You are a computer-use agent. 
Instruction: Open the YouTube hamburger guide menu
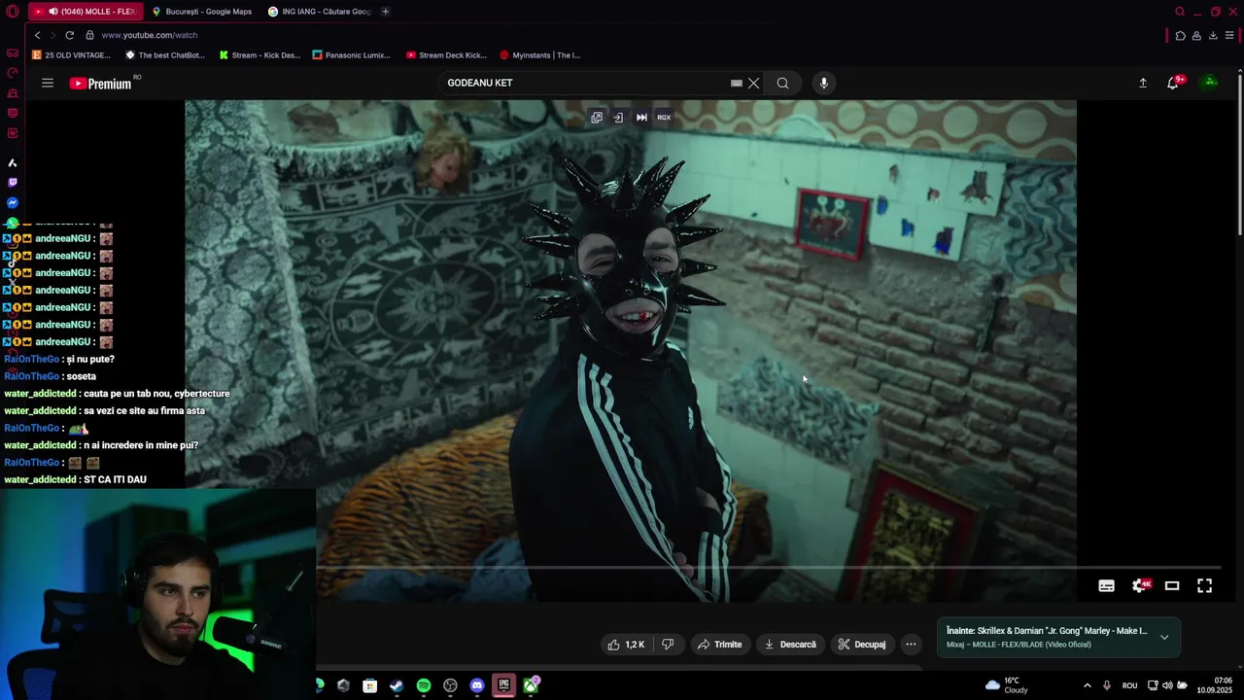[48, 83]
